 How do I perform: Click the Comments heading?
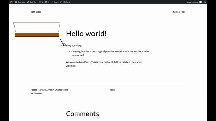coord(82,114)
